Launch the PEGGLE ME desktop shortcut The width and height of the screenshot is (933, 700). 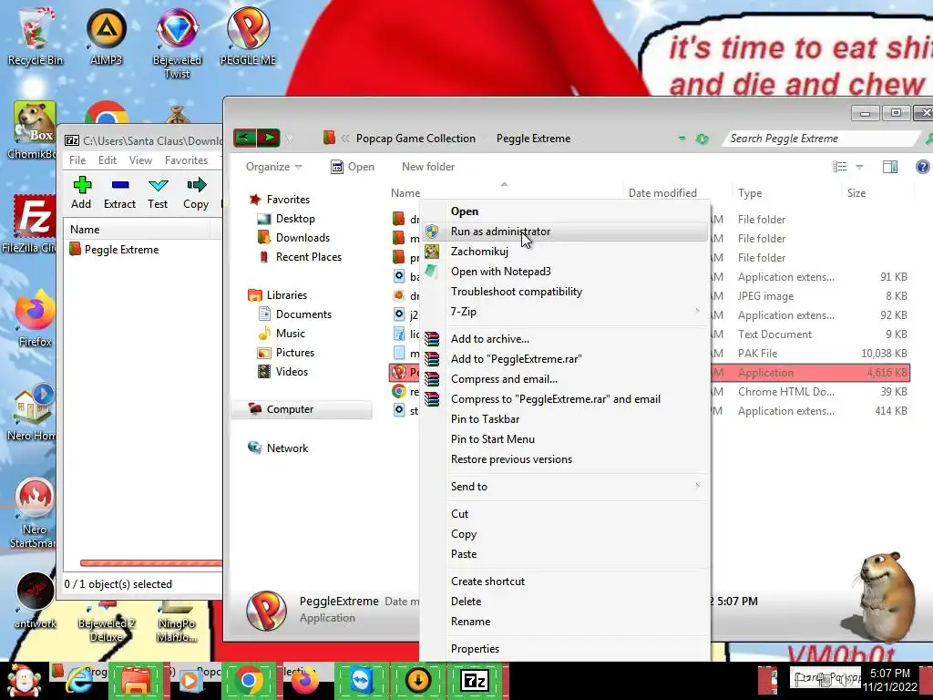click(248, 36)
